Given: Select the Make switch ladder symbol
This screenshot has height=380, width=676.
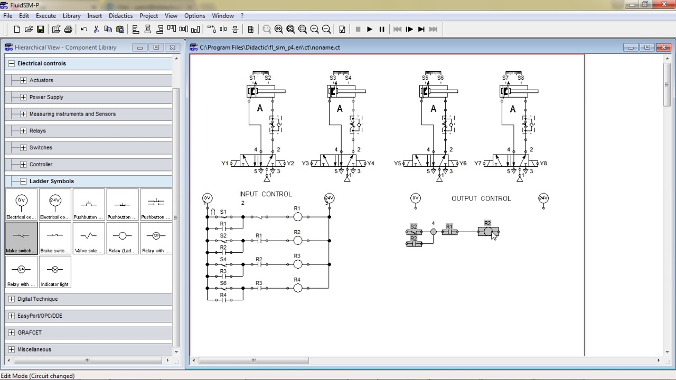Looking at the screenshot, I should coord(21,239).
